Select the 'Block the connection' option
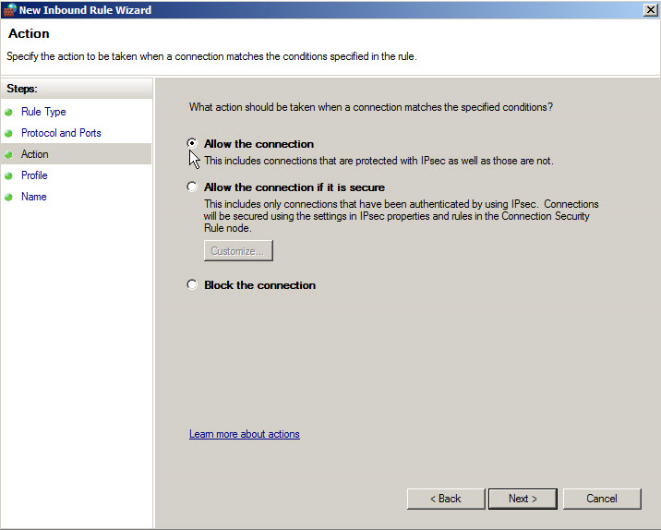 192,284
